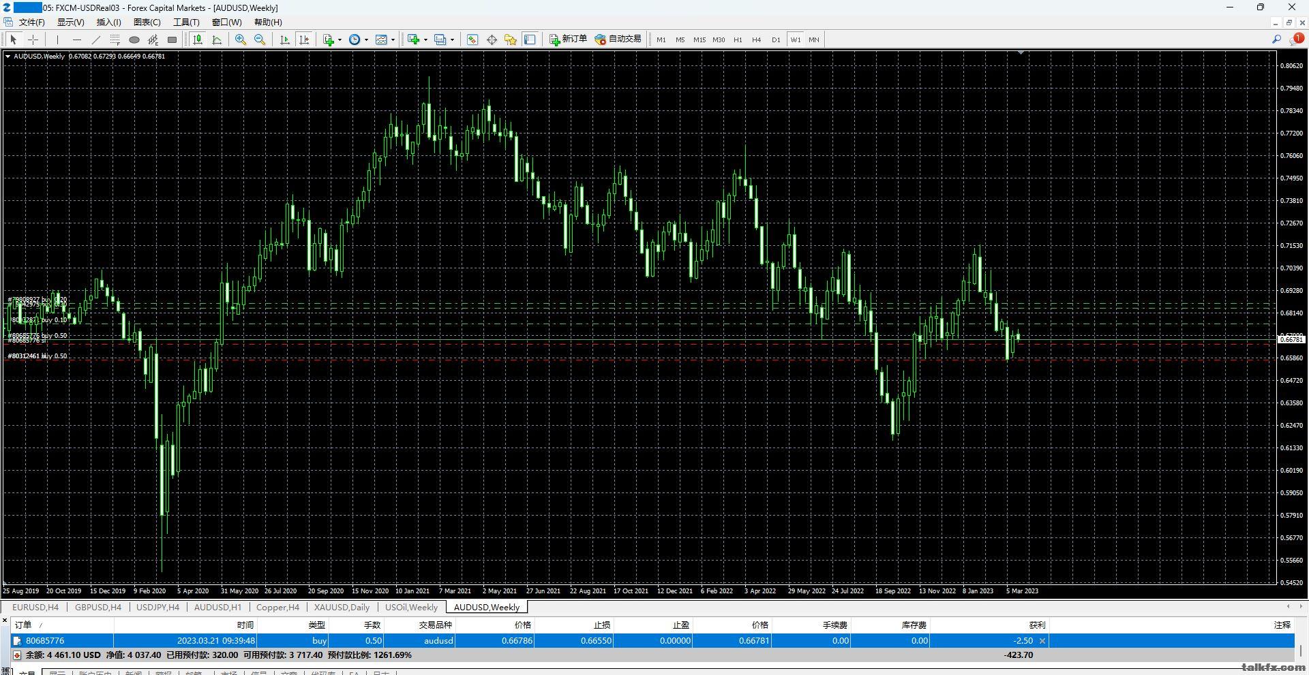1309x675 pixels.
Task: Open the Market Watch panel icon
Action: coord(472,40)
